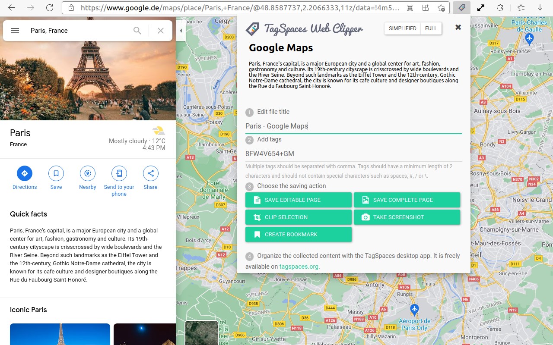Open the browser extensions puzzle icon

(x=500, y=8)
